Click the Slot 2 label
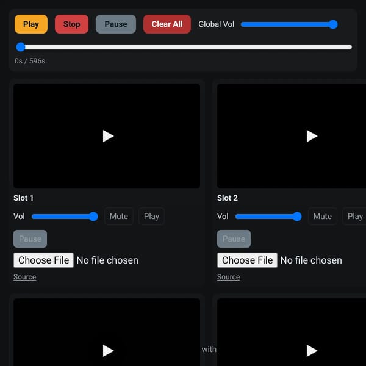This screenshot has width=366, height=366. pyautogui.click(x=228, y=198)
